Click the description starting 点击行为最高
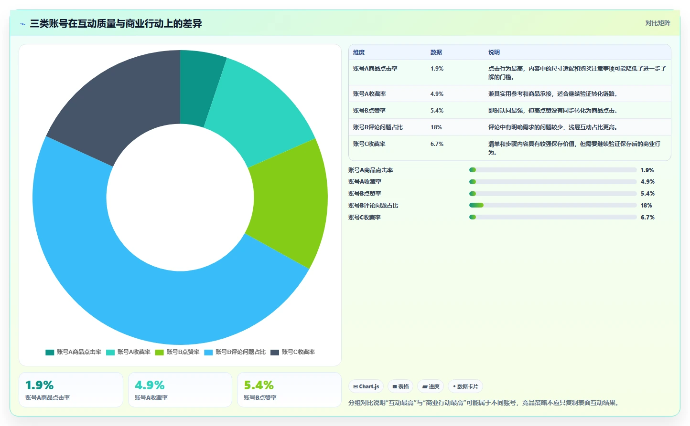The image size is (690, 426). tap(577, 73)
